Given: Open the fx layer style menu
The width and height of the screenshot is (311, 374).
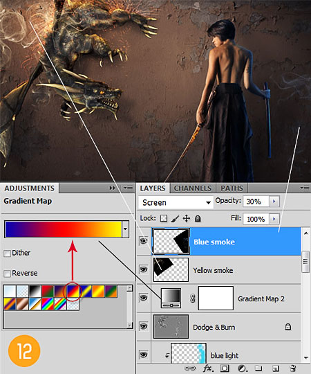Looking at the screenshot, I should [x=208, y=368].
